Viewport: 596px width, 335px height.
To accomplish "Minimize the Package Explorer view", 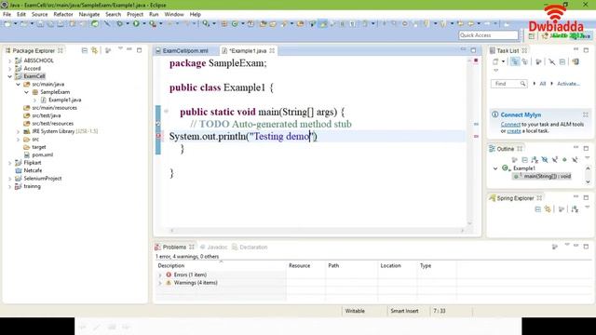I will (129, 49).
